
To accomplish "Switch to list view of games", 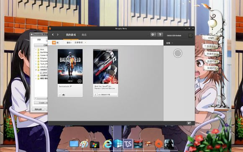I will click(57, 42).
